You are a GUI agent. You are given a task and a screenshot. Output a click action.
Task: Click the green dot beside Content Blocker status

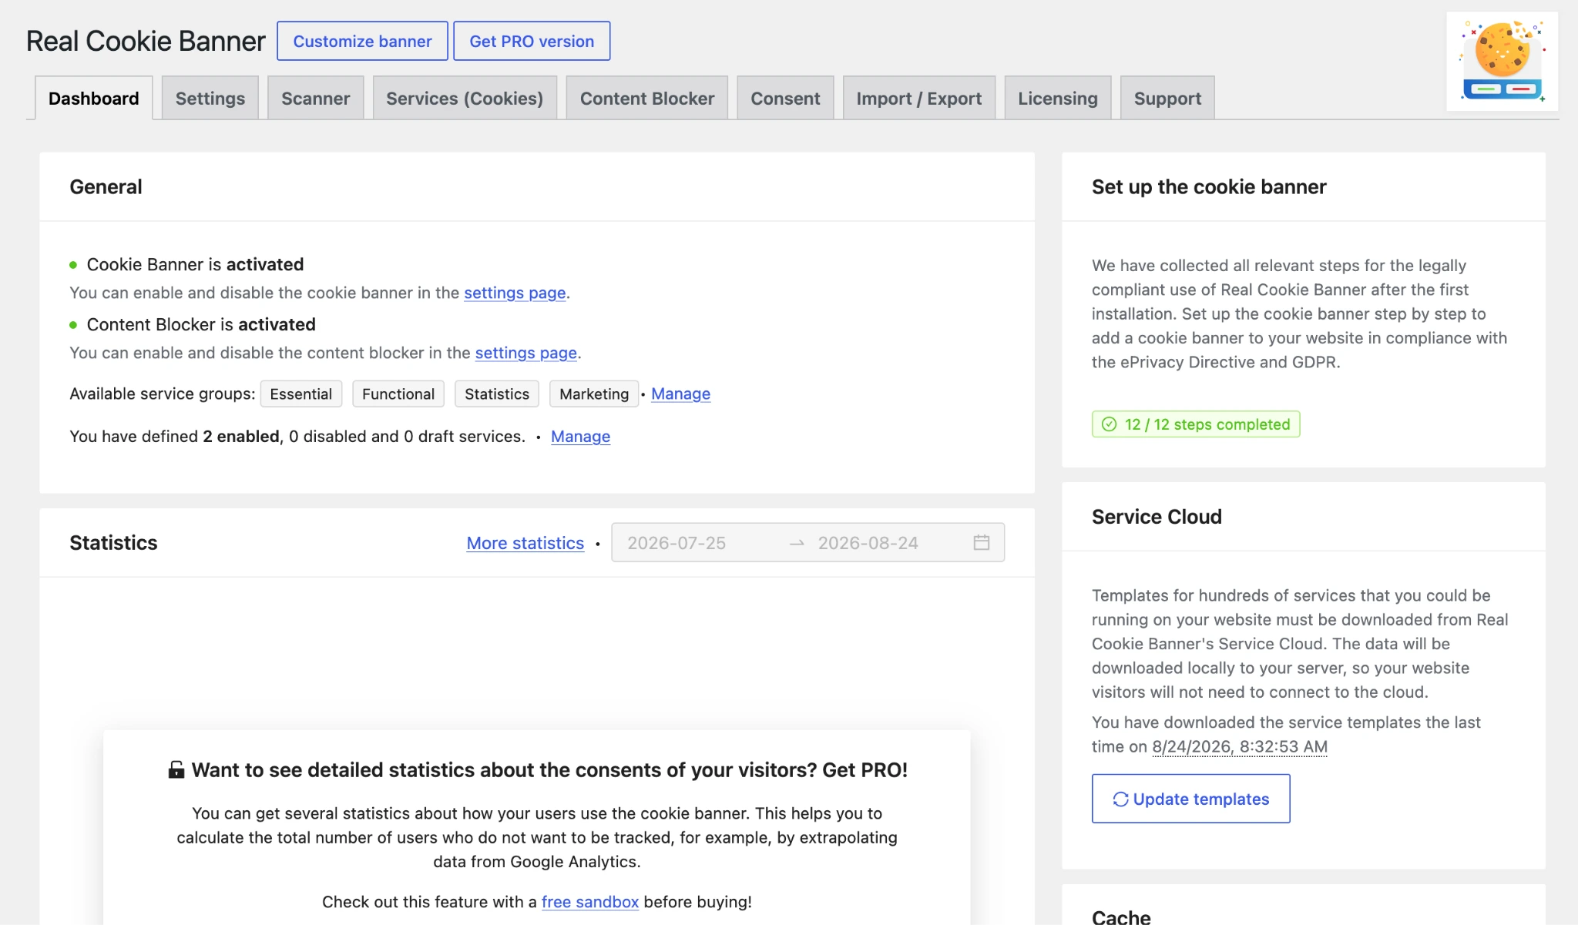tap(73, 325)
